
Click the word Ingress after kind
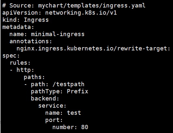tap(36, 20)
